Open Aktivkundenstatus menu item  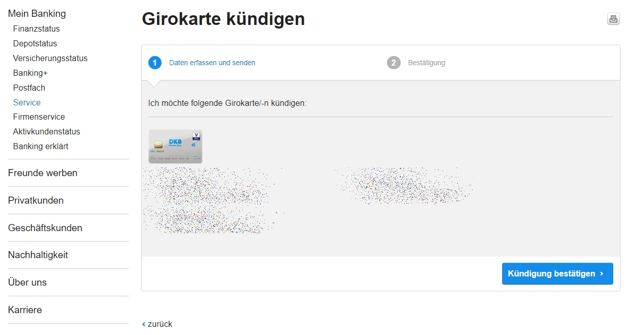[x=47, y=131]
